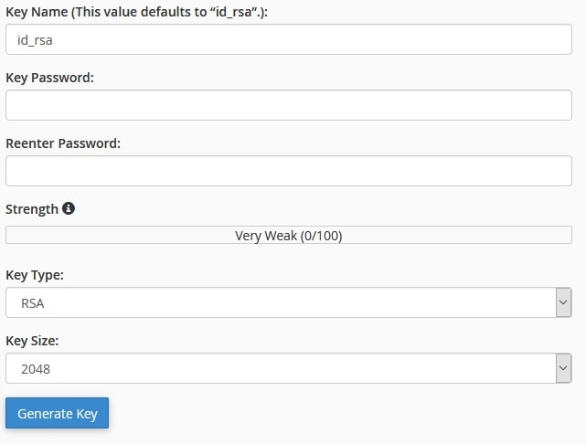The width and height of the screenshot is (586, 444).
Task: Click the id_rsa placeholder text in field
Action: coord(35,40)
